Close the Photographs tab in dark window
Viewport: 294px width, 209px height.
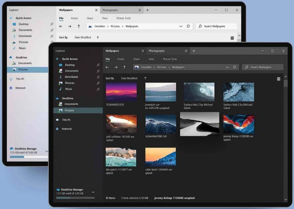coord(186,51)
